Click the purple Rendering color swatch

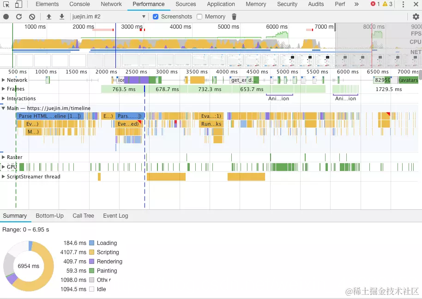tap(91, 261)
